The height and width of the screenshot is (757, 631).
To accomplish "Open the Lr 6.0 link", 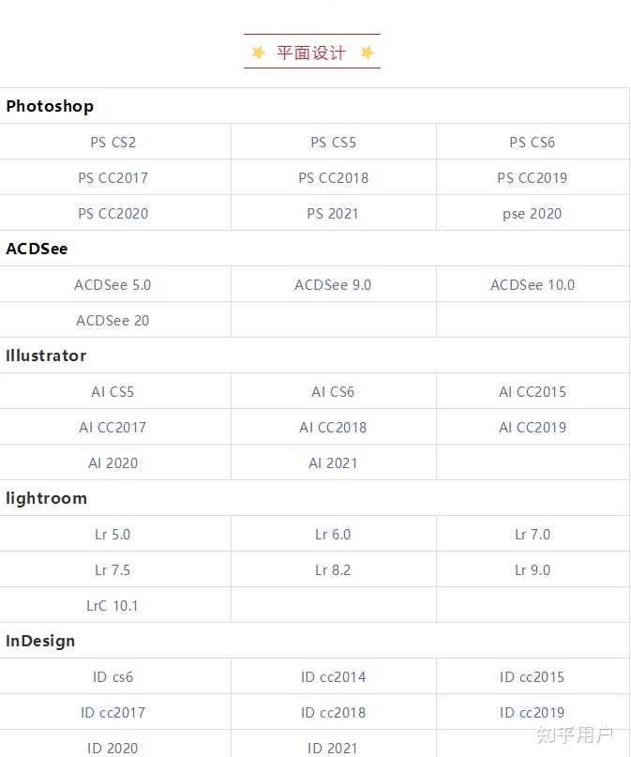I will click(334, 535).
